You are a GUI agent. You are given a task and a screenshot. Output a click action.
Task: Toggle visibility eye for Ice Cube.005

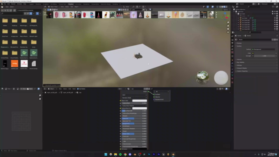coord(275,29)
